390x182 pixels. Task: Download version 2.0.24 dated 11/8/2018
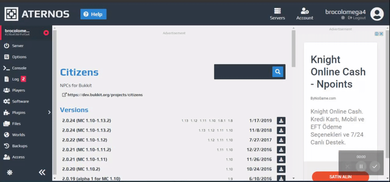point(281,130)
